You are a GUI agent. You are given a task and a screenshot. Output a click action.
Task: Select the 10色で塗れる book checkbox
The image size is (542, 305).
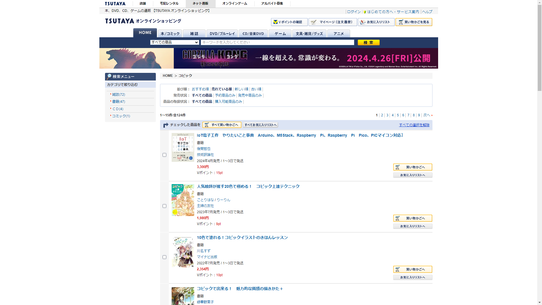click(x=164, y=257)
